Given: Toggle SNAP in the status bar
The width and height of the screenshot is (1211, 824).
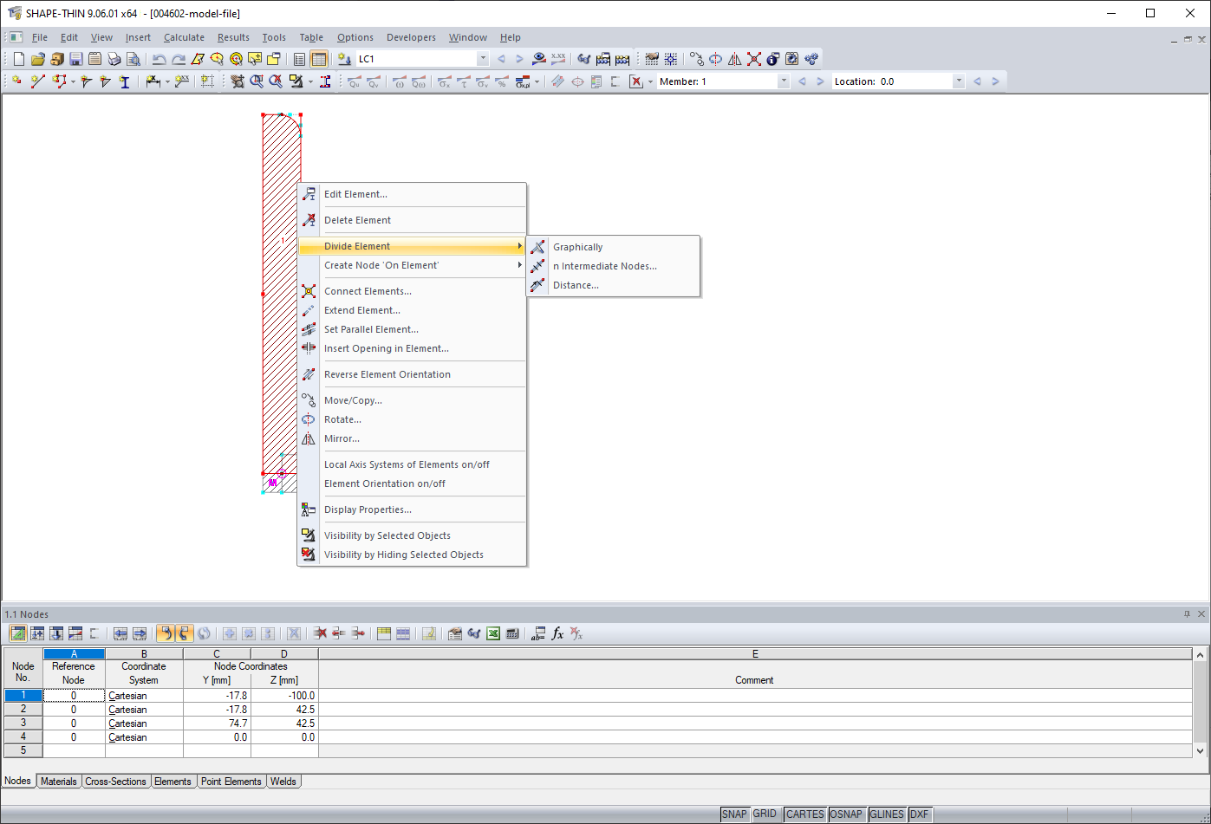Looking at the screenshot, I should 734,814.
